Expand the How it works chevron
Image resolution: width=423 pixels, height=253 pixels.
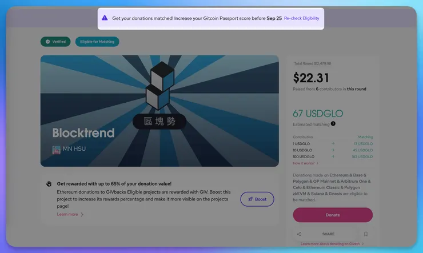tap(317, 163)
